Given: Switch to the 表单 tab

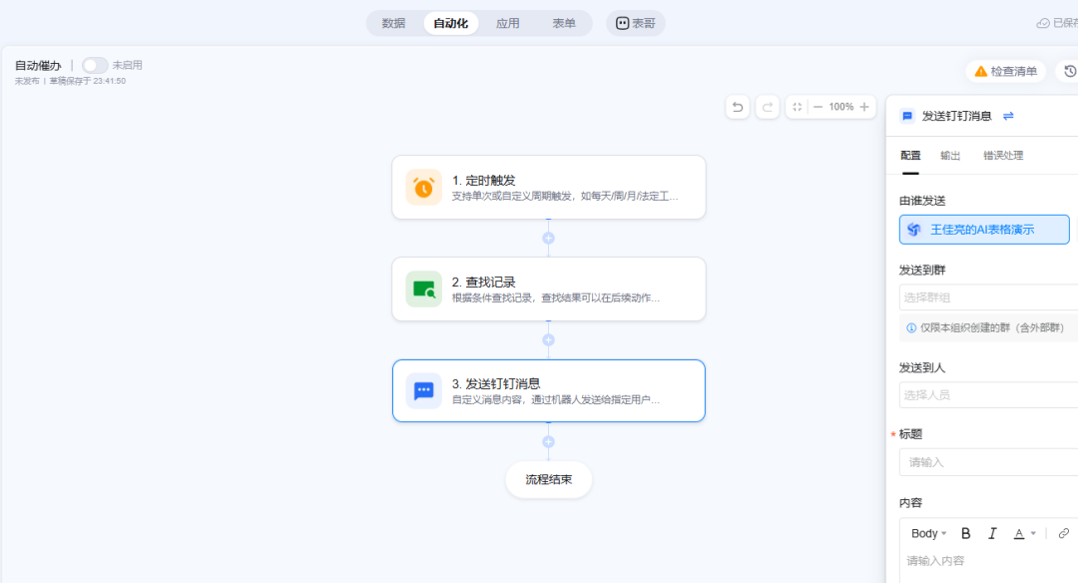Looking at the screenshot, I should 564,23.
